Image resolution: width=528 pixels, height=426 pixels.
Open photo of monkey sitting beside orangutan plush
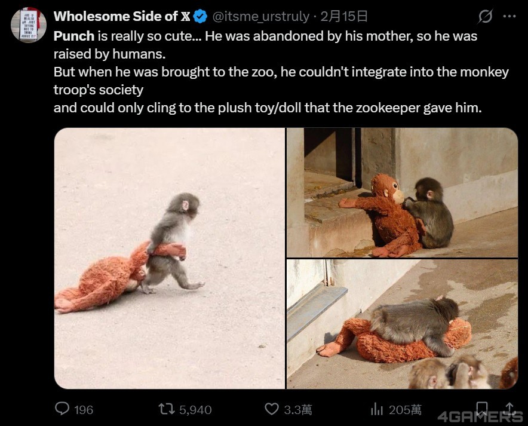tap(402, 192)
